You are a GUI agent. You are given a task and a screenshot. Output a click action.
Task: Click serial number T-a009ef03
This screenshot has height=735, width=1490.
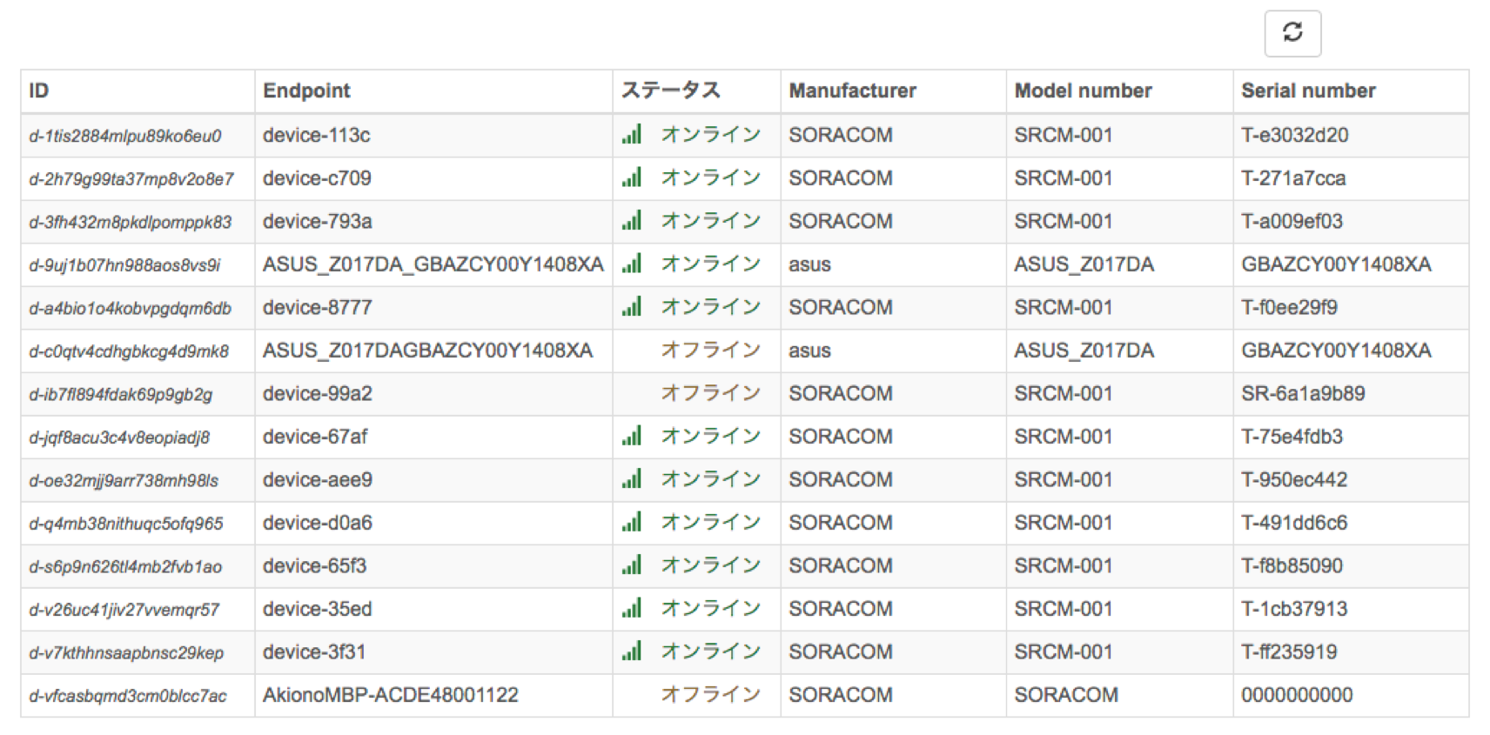pyautogui.click(x=1292, y=221)
